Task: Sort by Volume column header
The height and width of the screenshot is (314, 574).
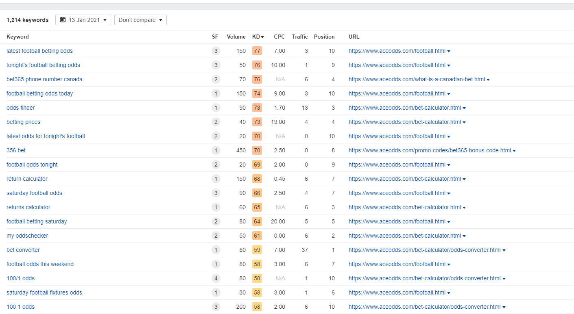Action: coord(236,37)
